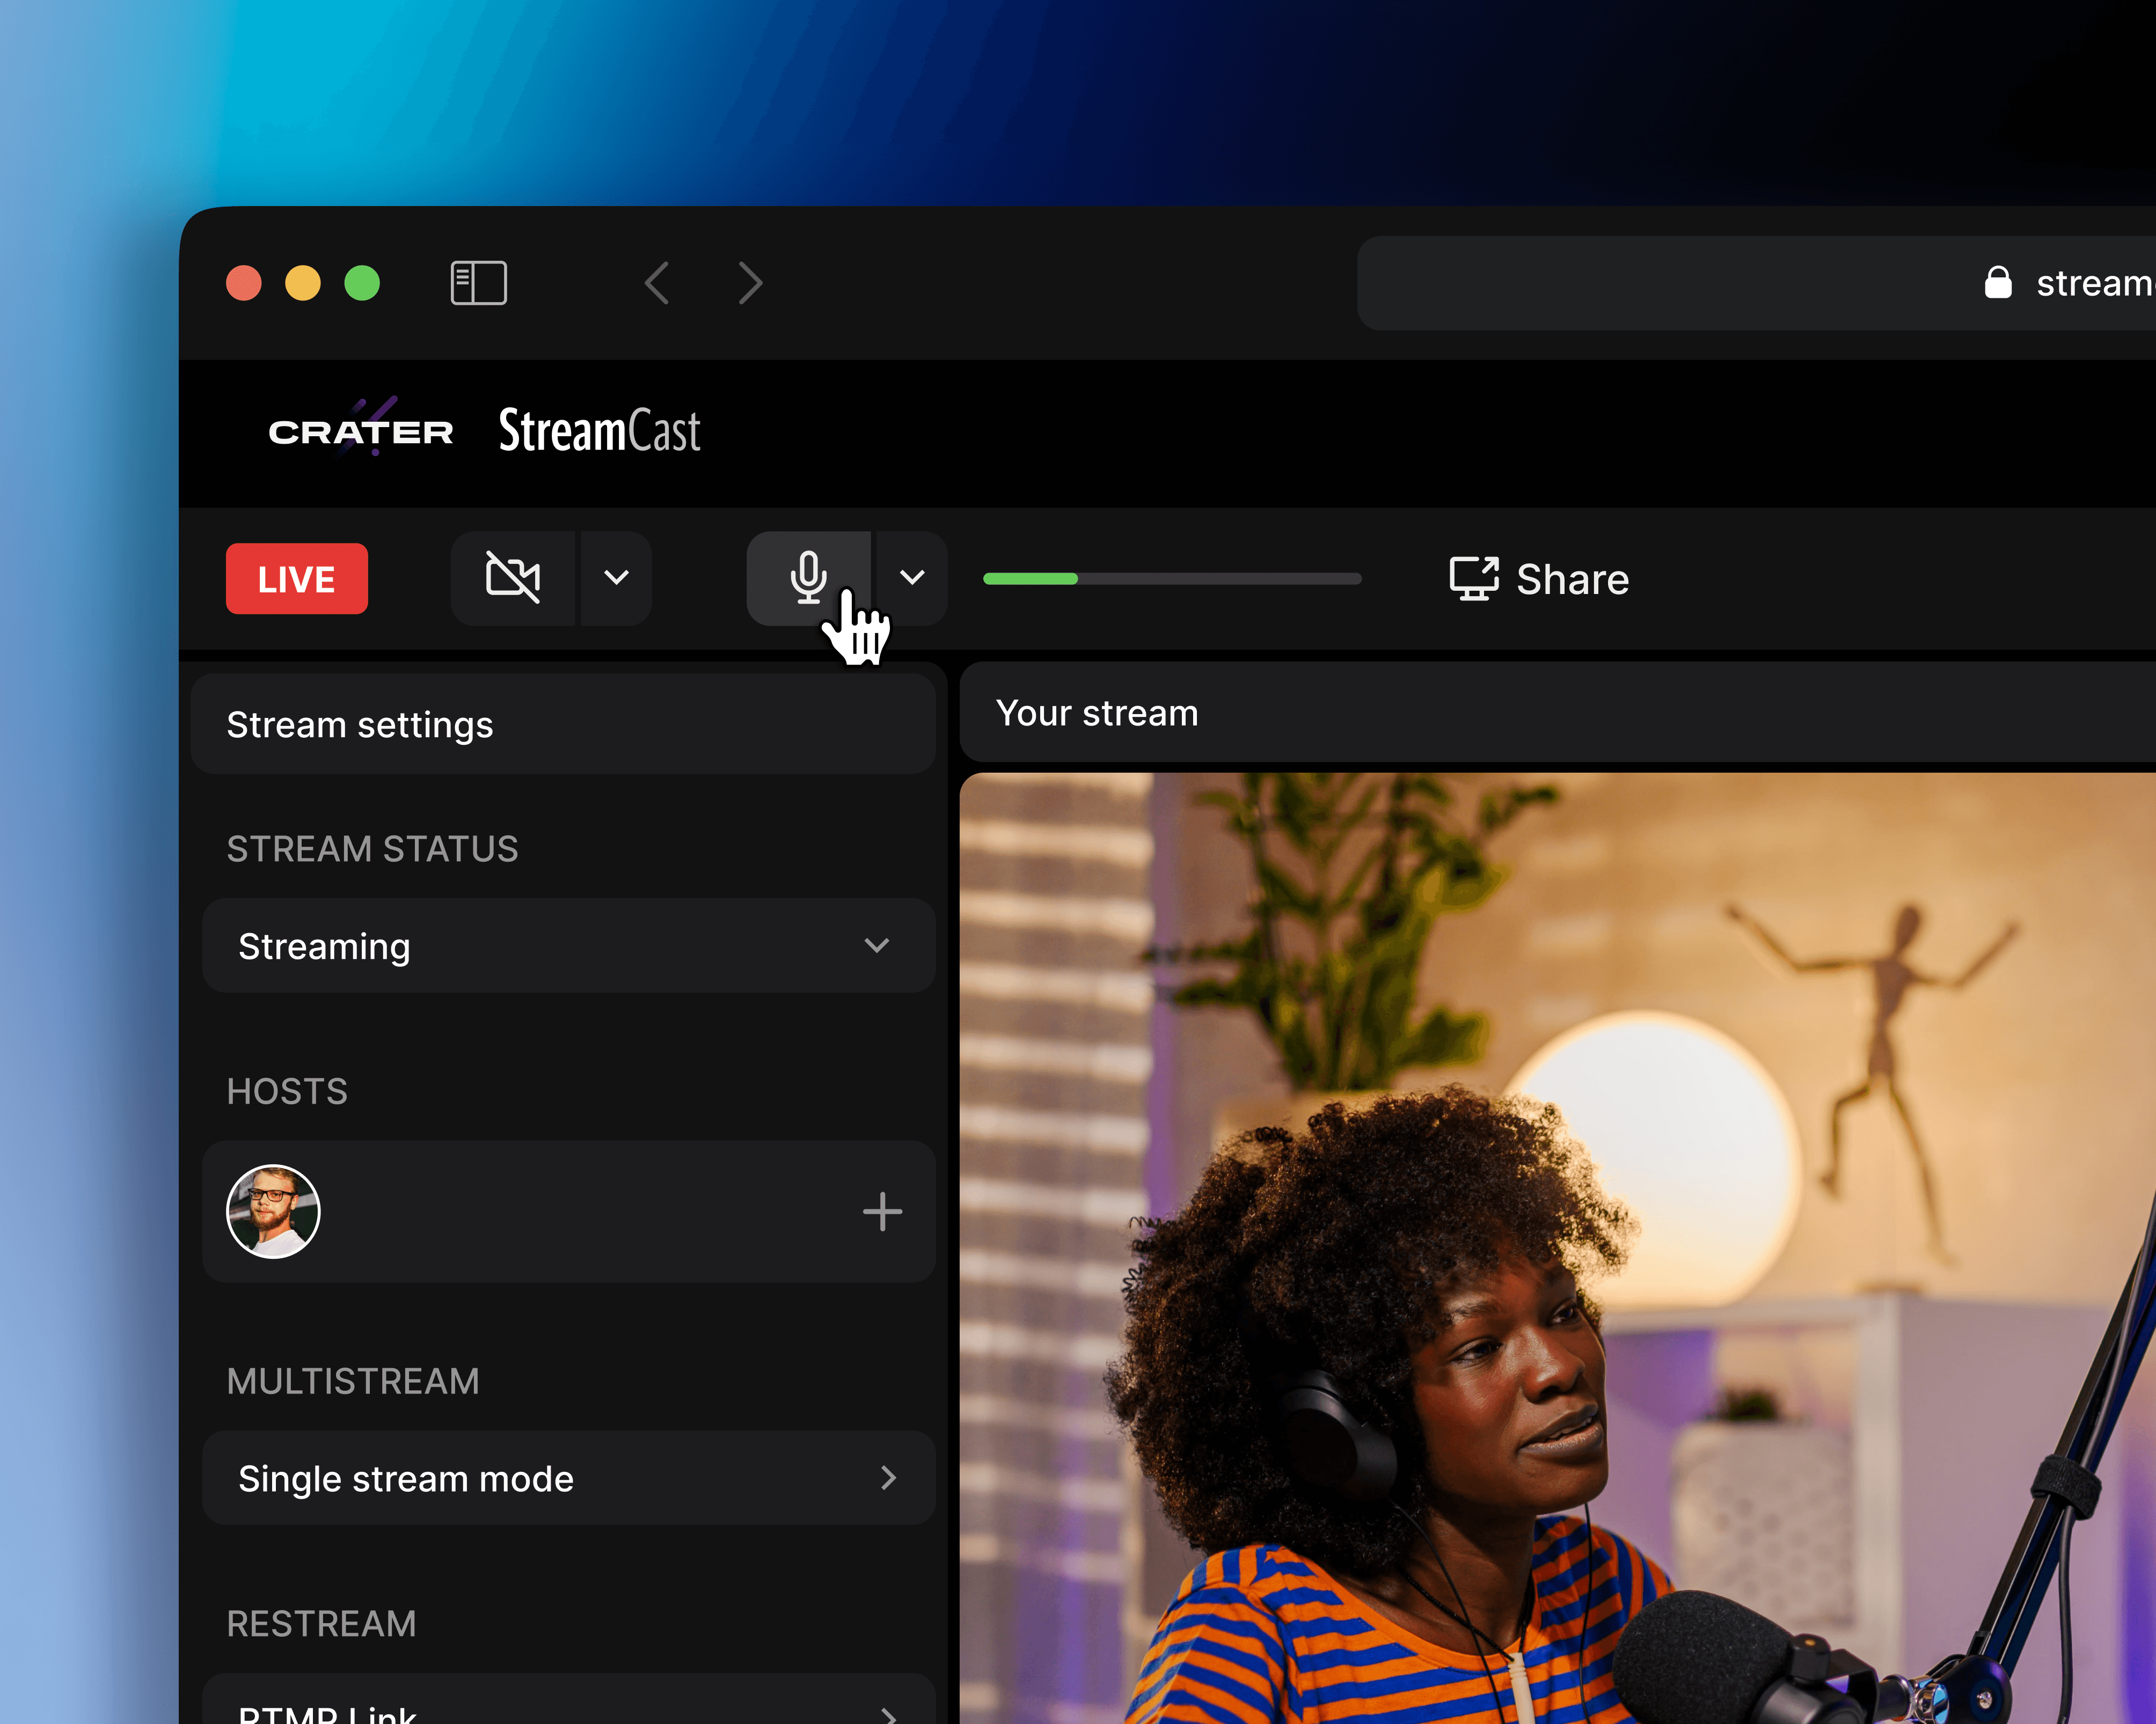This screenshot has height=1724, width=2156.
Task: Toggle the camera off icon
Action: click(x=512, y=578)
